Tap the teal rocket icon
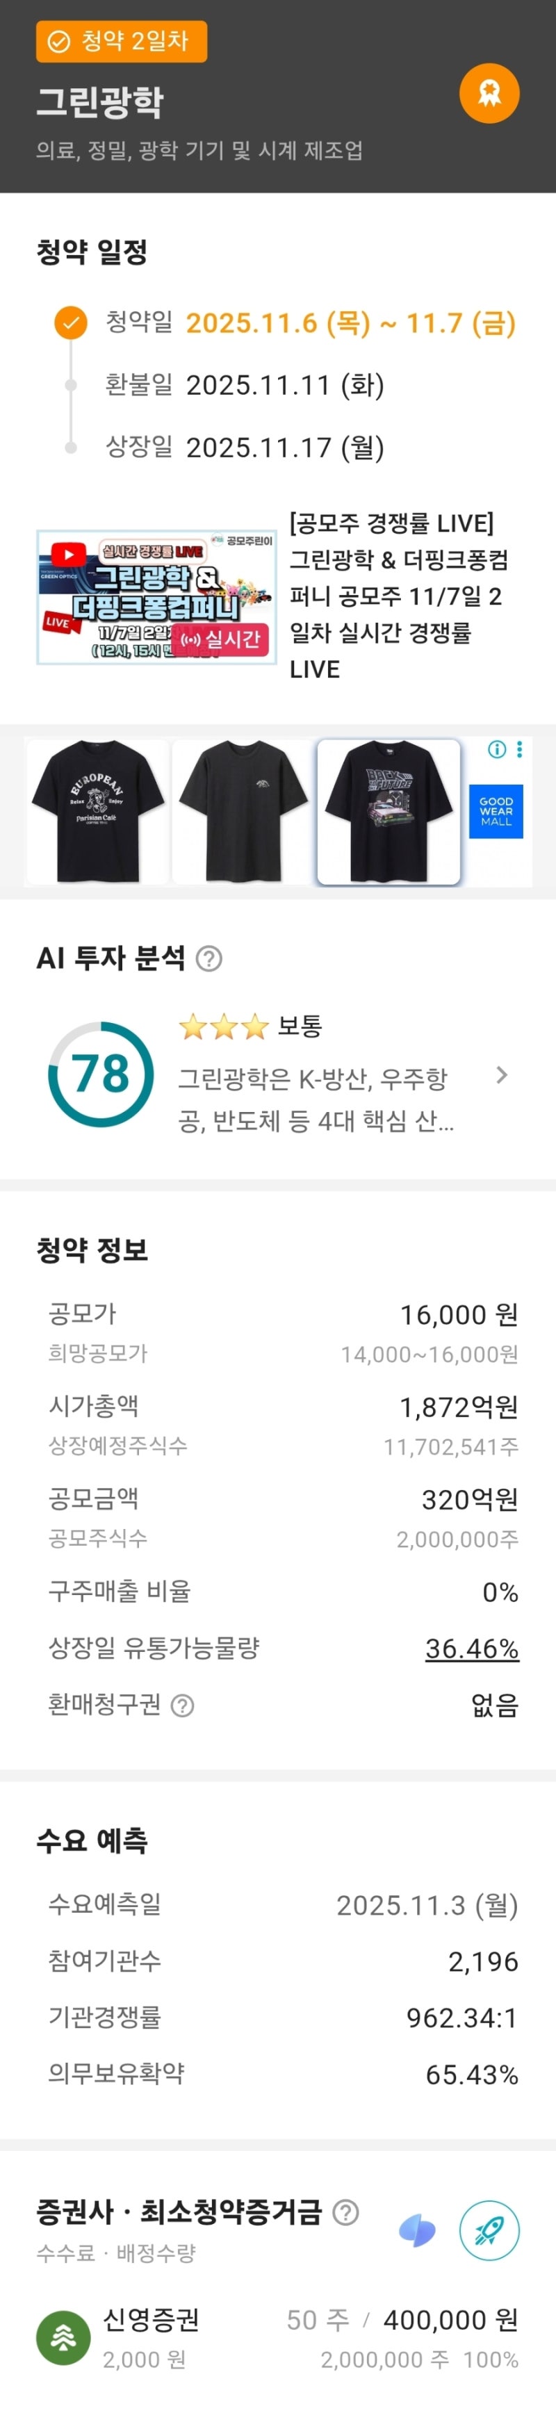556x2413 pixels. coord(489,2230)
